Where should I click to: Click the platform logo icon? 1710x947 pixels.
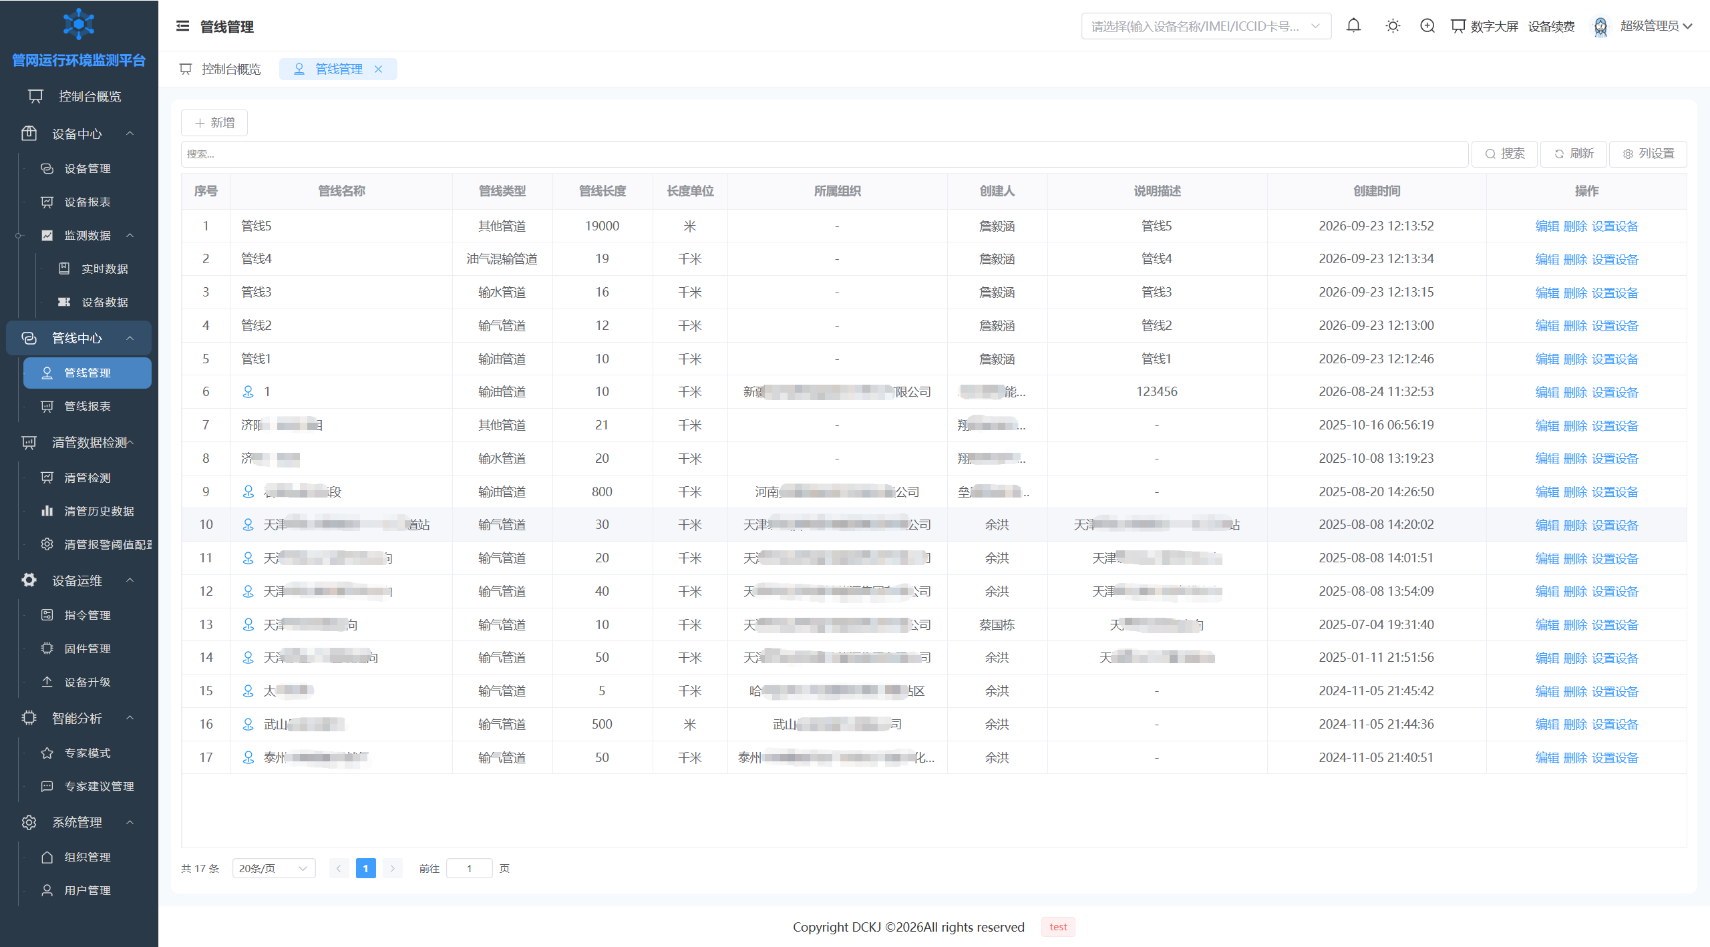79,24
